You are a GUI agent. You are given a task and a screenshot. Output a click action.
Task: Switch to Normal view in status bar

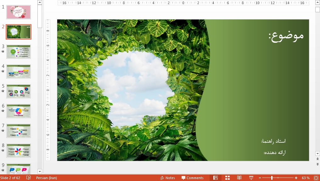coord(216,178)
